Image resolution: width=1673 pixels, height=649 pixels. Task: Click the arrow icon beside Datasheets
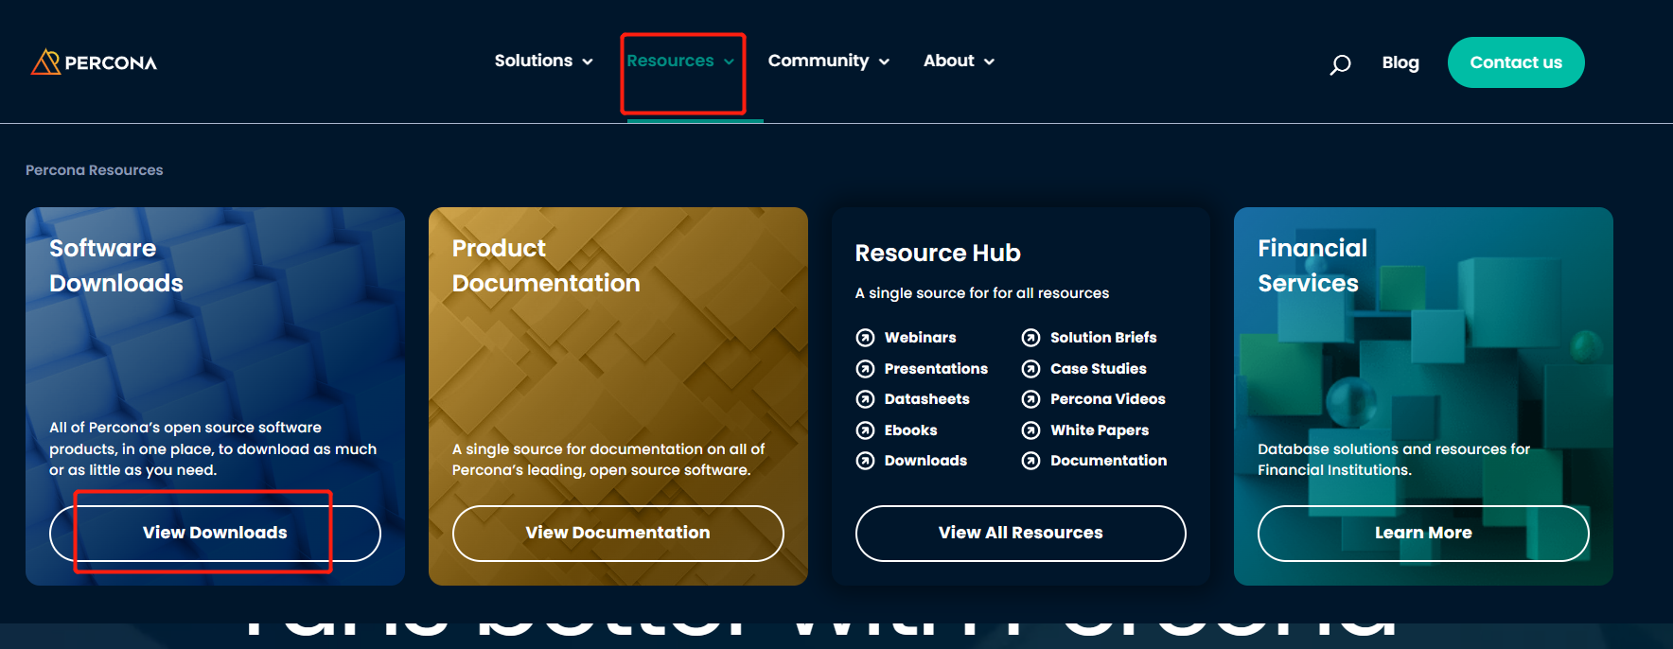pos(865,399)
